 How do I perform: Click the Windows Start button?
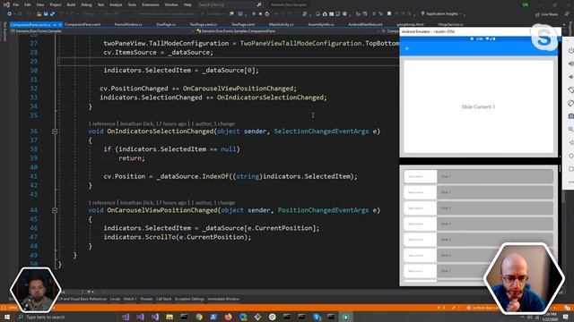point(6,317)
